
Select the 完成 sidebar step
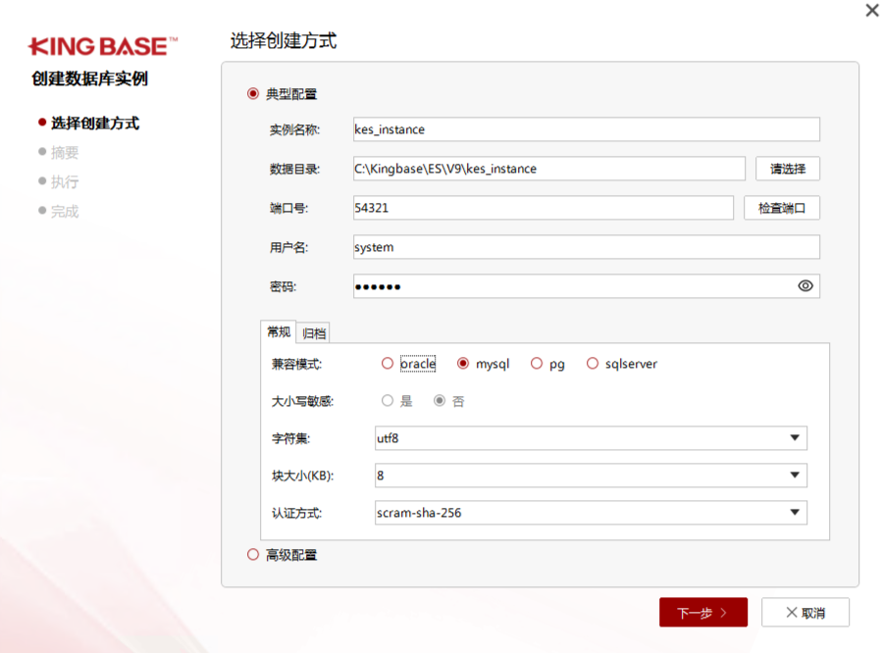pos(65,211)
